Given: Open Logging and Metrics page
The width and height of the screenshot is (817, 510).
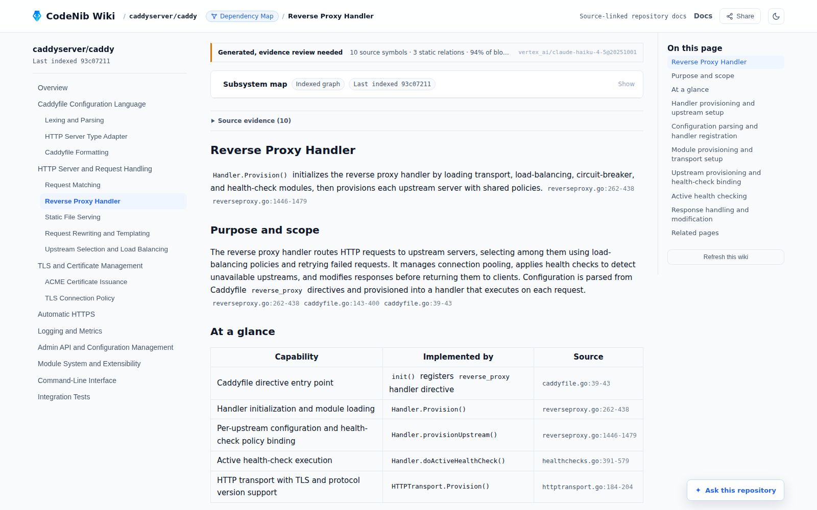Looking at the screenshot, I should click(x=70, y=331).
